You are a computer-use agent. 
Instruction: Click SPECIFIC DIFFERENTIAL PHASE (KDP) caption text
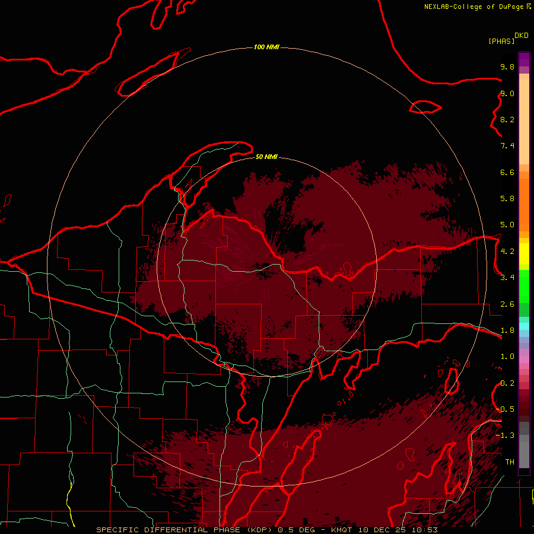tap(185, 530)
